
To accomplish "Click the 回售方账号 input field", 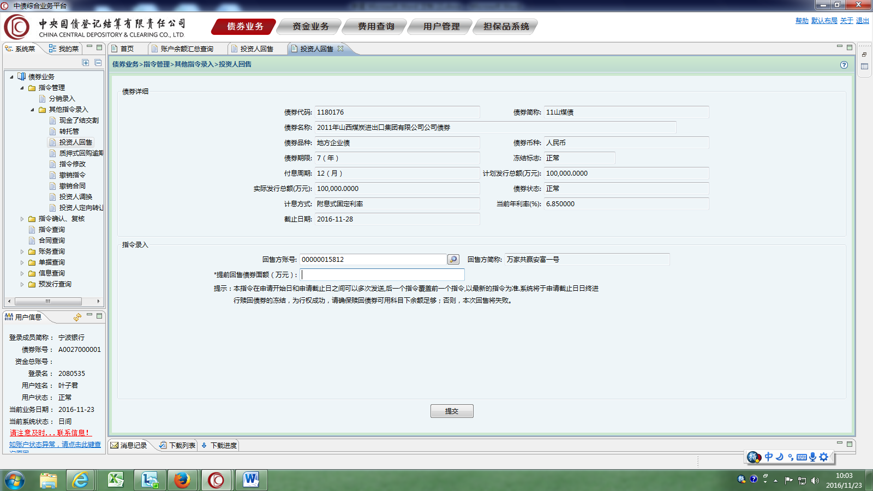I will pos(373,260).
